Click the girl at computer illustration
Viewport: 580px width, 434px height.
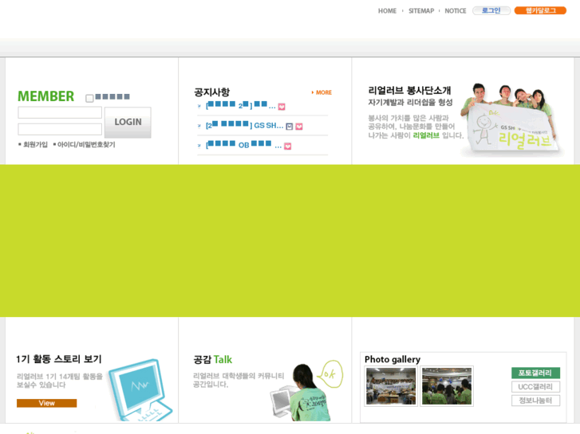click(300, 393)
